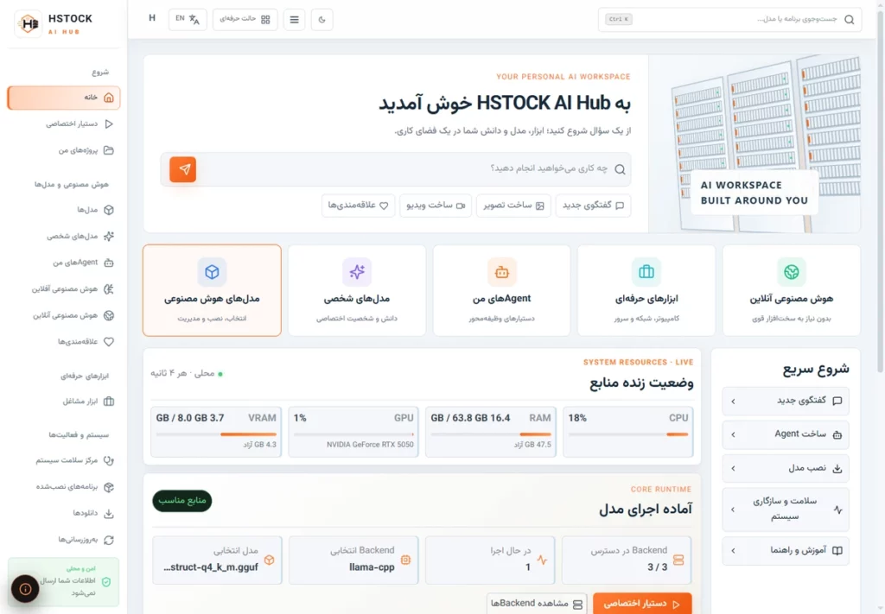Image resolution: width=885 pixels, height=614 pixels.
Task: Click the ساخت ویدیو chip
Action: click(x=436, y=206)
